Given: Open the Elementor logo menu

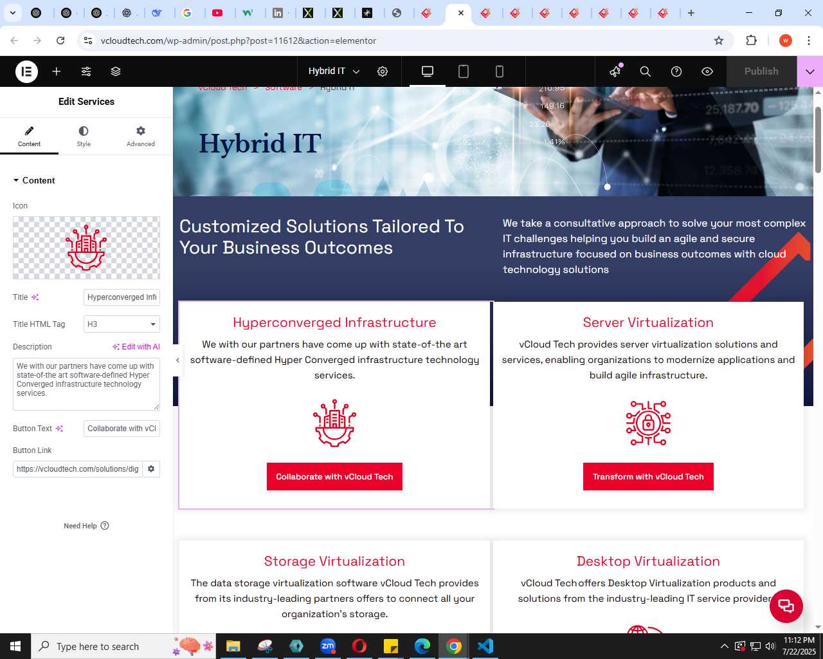Looking at the screenshot, I should (x=27, y=71).
